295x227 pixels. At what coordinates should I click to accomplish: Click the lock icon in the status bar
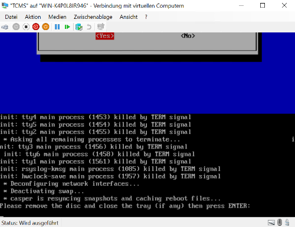coord(287,222)
